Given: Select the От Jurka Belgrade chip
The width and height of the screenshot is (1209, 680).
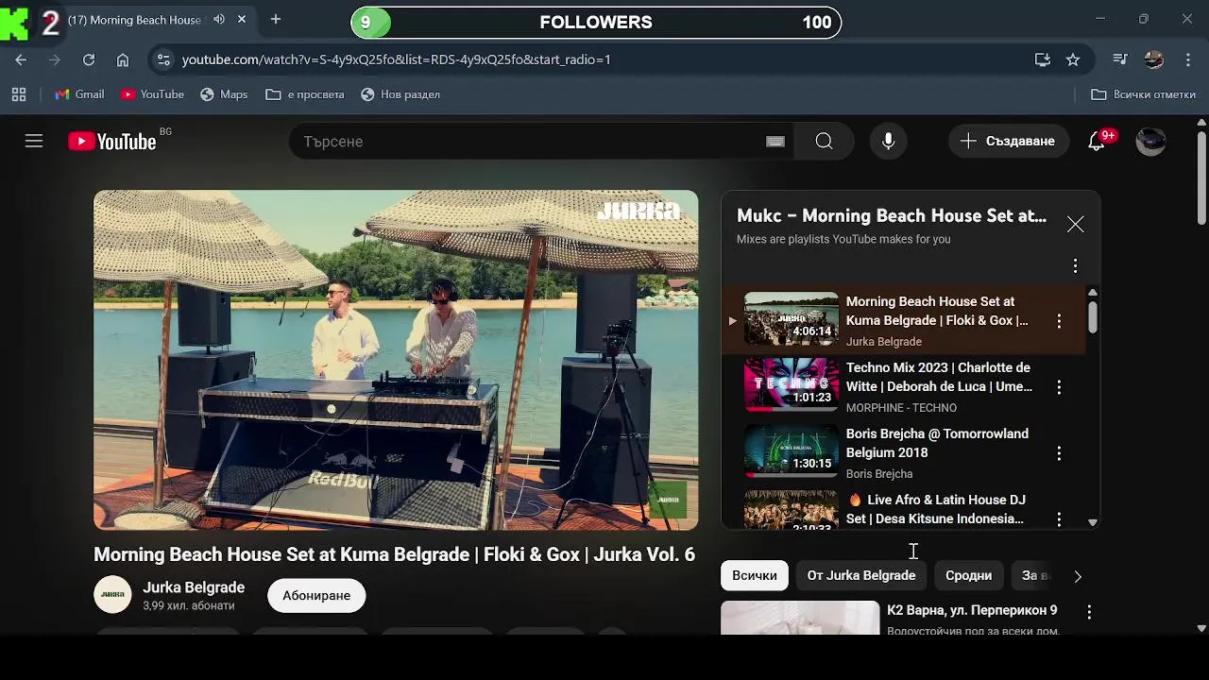Looking at the screenshot, I should click(x=861, y=575).
